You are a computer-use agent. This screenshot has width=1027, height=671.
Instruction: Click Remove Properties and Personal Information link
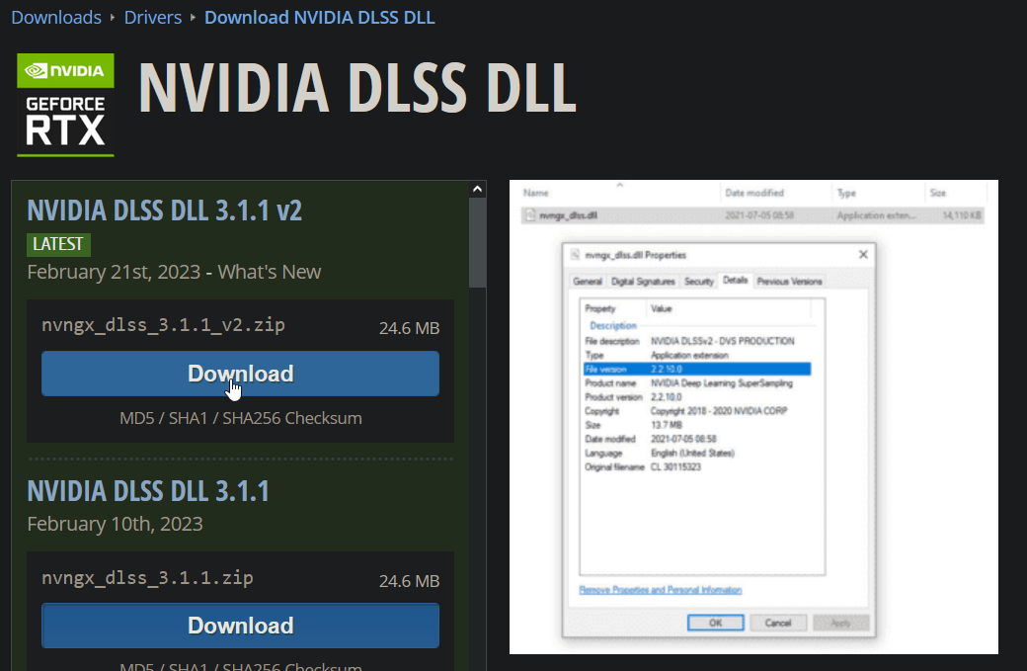pos(660,590)
